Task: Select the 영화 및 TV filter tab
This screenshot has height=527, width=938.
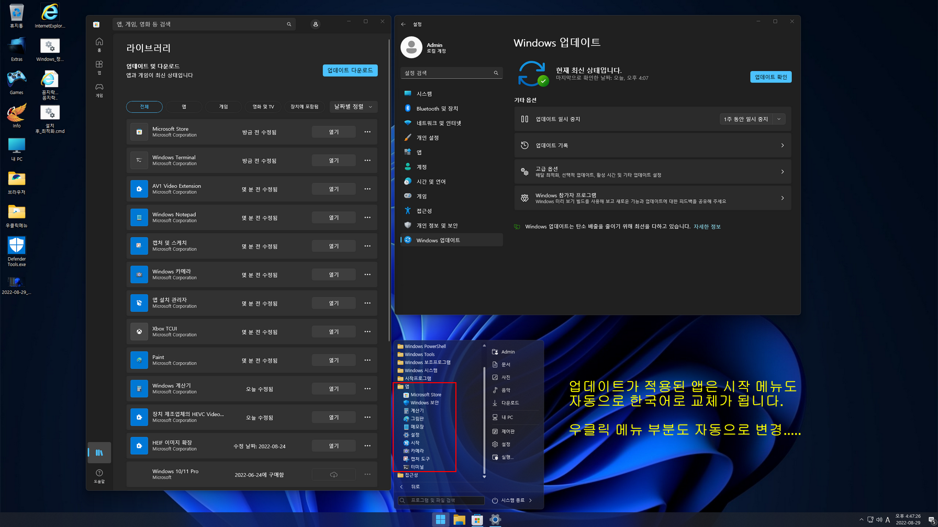Action: (x=263, y=107)
